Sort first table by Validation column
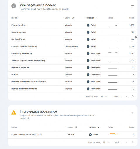140x149 pixels. tap(91, 18)
